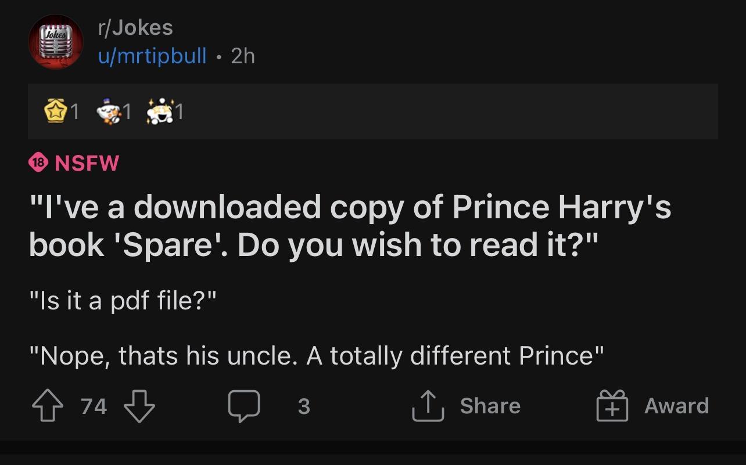
Task: Click the r/Jokes microphone avatar
Action: (x=56, y=42)
